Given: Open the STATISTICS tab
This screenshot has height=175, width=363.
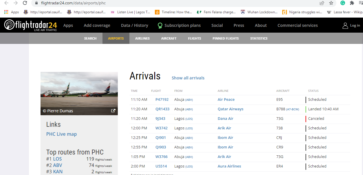Looking at the screenshot, I should coord(259,38).
